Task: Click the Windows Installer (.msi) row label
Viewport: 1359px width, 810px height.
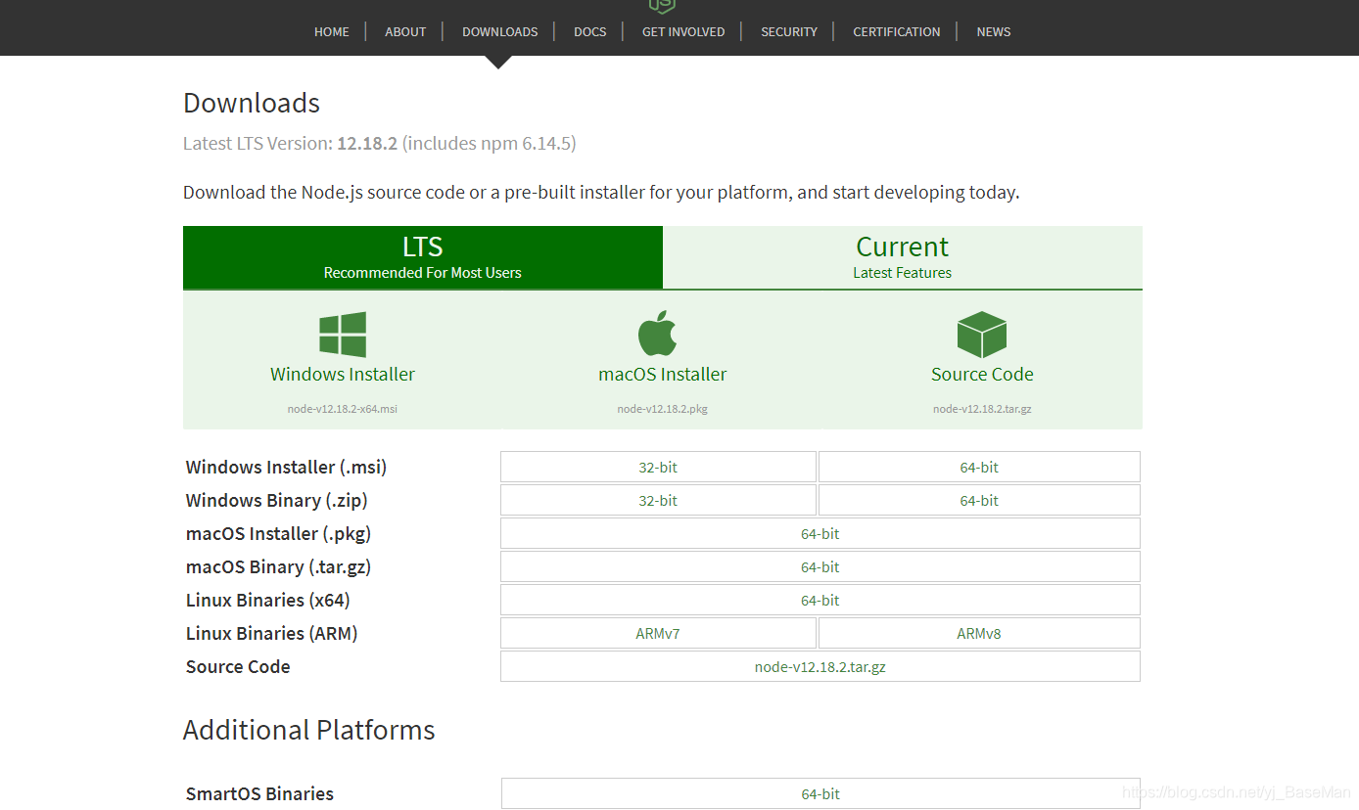Action: (x=286, y=468)
